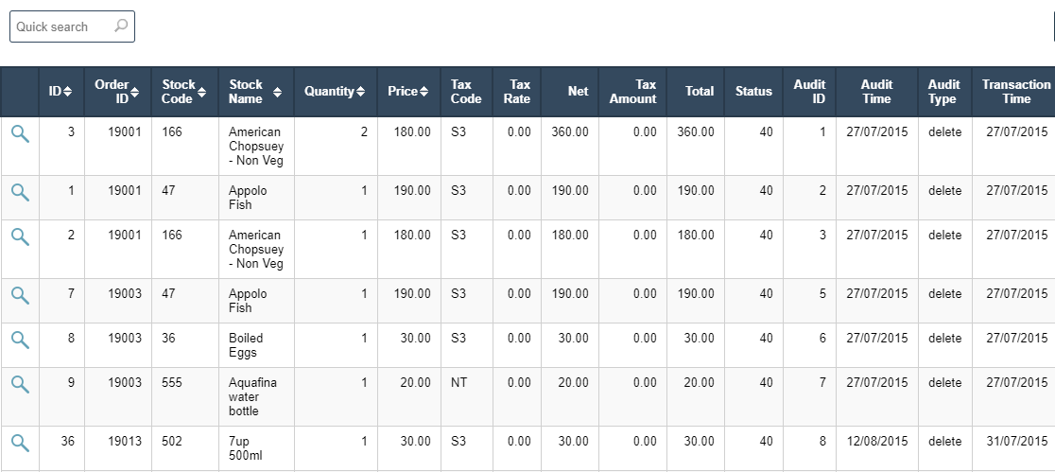This screenshot has height=472, width=1055.
Task: Click the Audit Time column header
Action: pyautogui.click(x=876, y=92)
